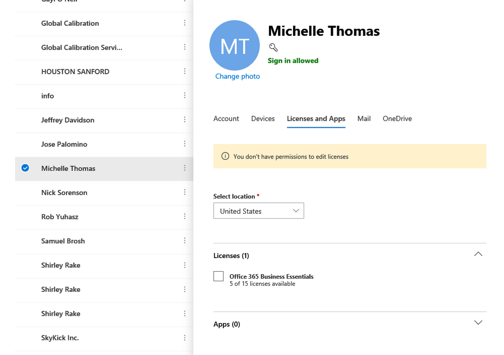Screen dimensions: 504x355
Task: Select Jose Palomino in the user list
Action: [64, 144]
